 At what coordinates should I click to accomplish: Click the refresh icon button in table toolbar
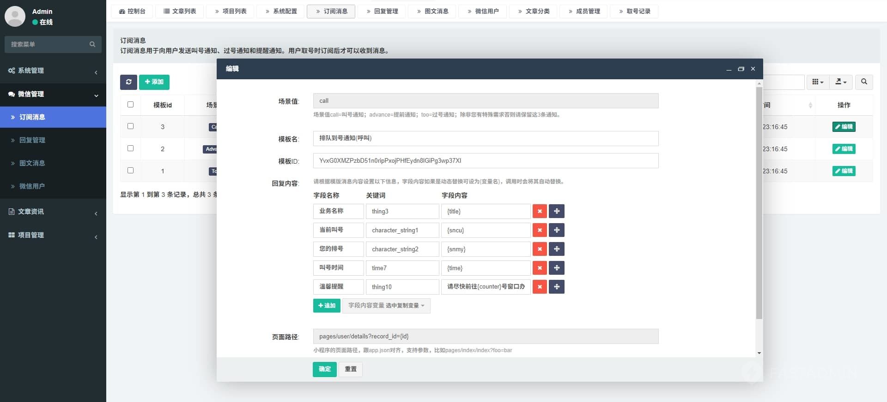[128, 82]
